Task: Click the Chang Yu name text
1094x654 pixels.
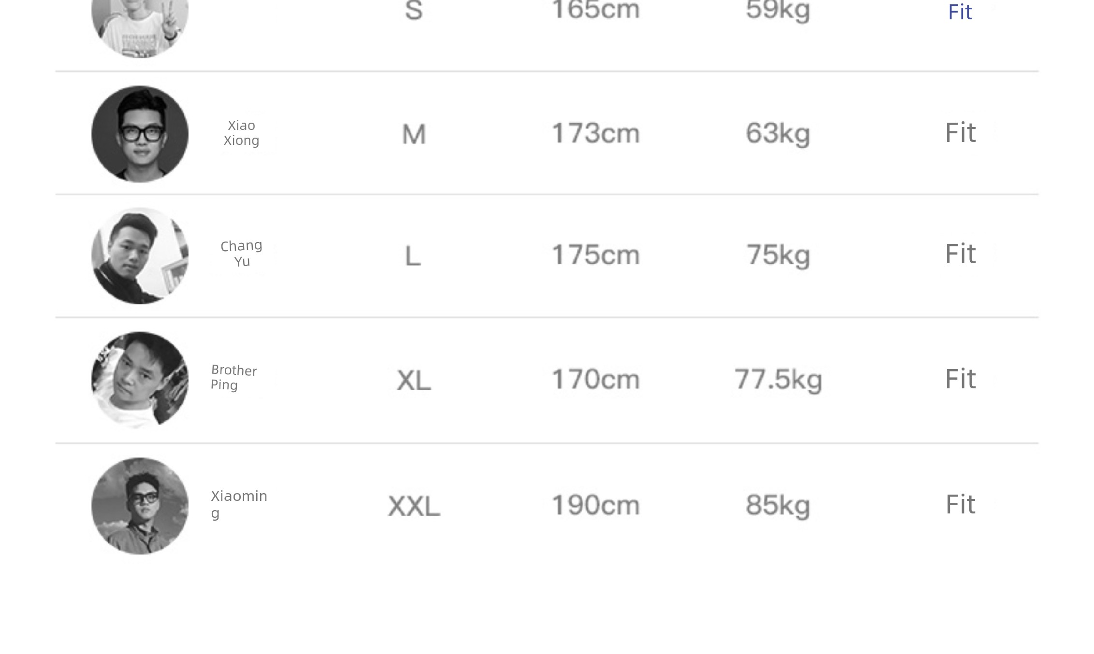Action: click(x=241, y=254)
